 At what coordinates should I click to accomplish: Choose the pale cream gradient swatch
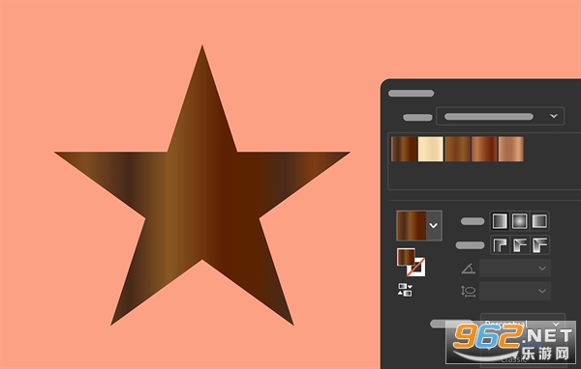[431, 149]
